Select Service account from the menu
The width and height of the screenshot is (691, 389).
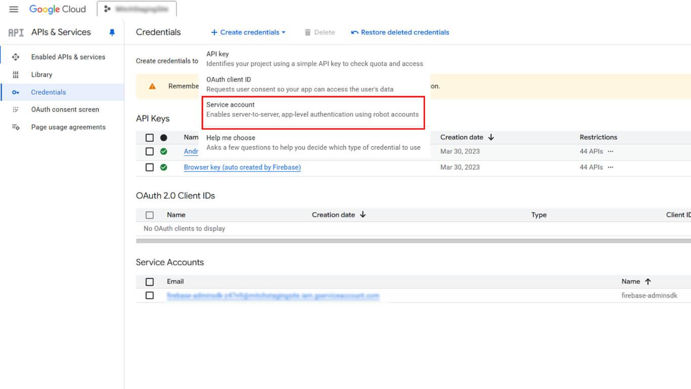pos(313,110)
